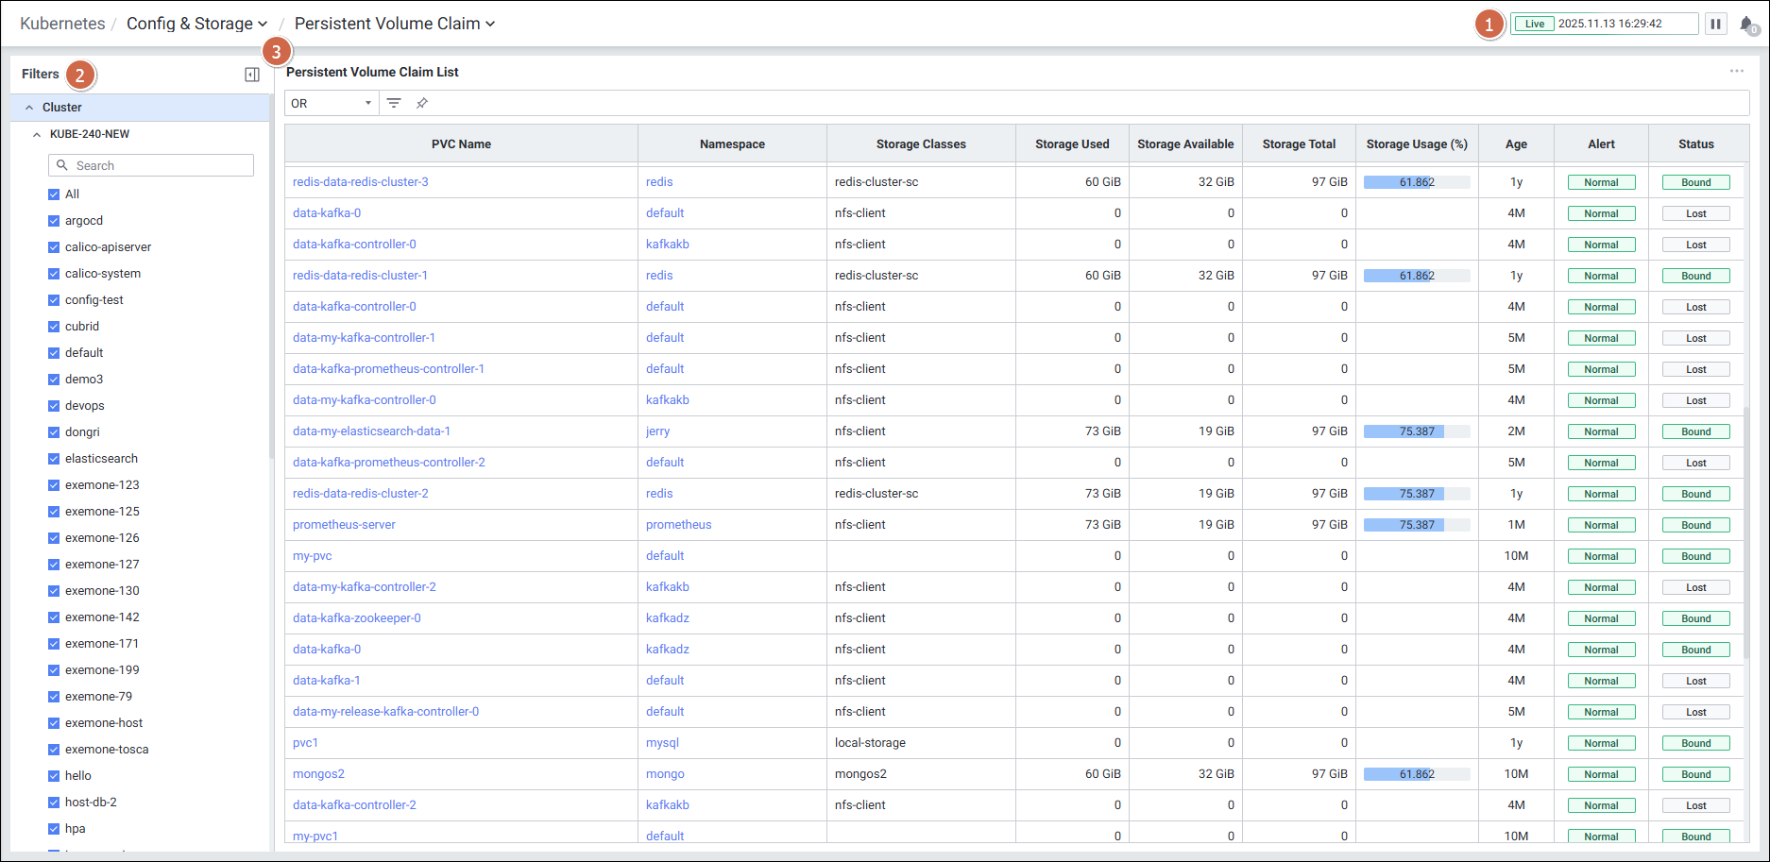
Task: Uncheck the All namespaces checkbox
Action: pos(54,194)
